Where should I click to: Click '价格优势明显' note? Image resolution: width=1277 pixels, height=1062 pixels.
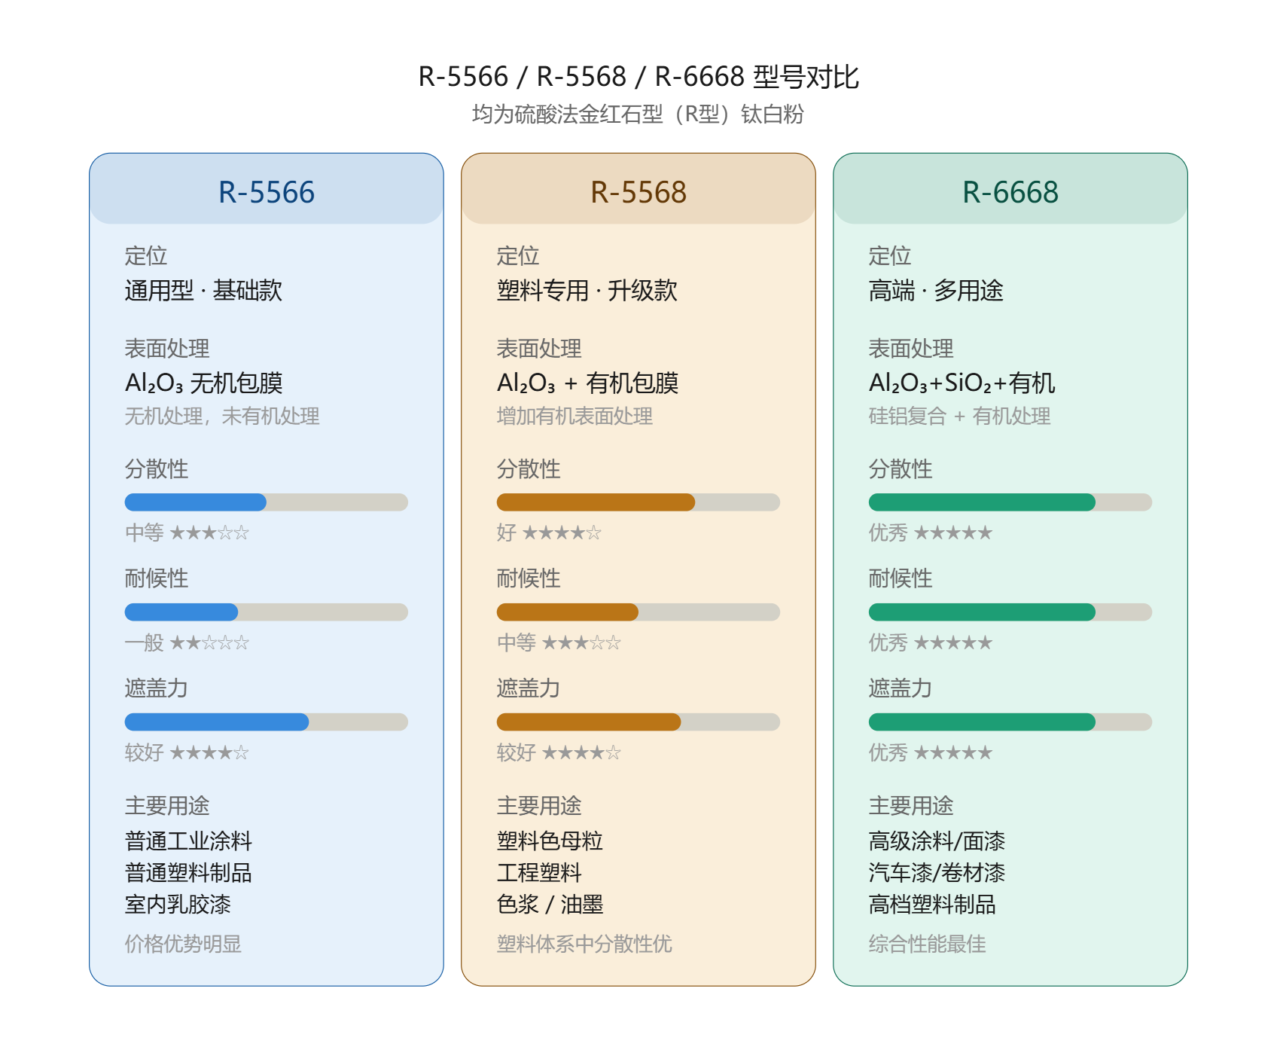tap(183, 945)
